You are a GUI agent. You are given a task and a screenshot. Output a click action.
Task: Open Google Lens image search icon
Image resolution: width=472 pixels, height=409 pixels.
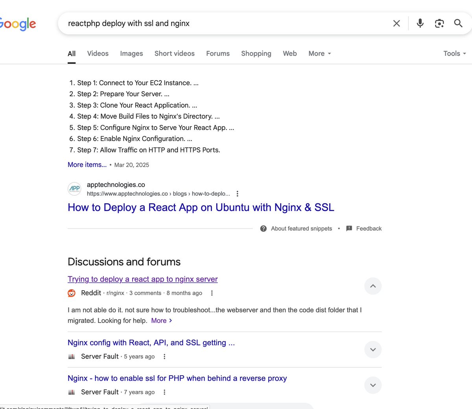[439, 24]
